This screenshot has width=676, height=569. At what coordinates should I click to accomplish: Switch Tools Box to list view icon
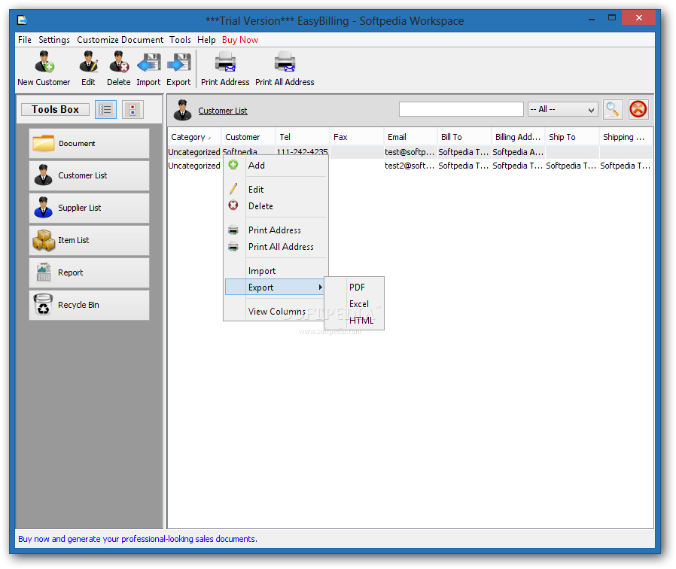(x=105, y=109)
